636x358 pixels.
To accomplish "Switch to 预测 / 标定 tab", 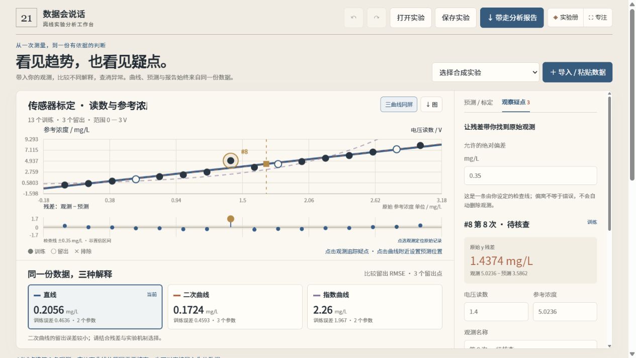I will coord(479,102).
